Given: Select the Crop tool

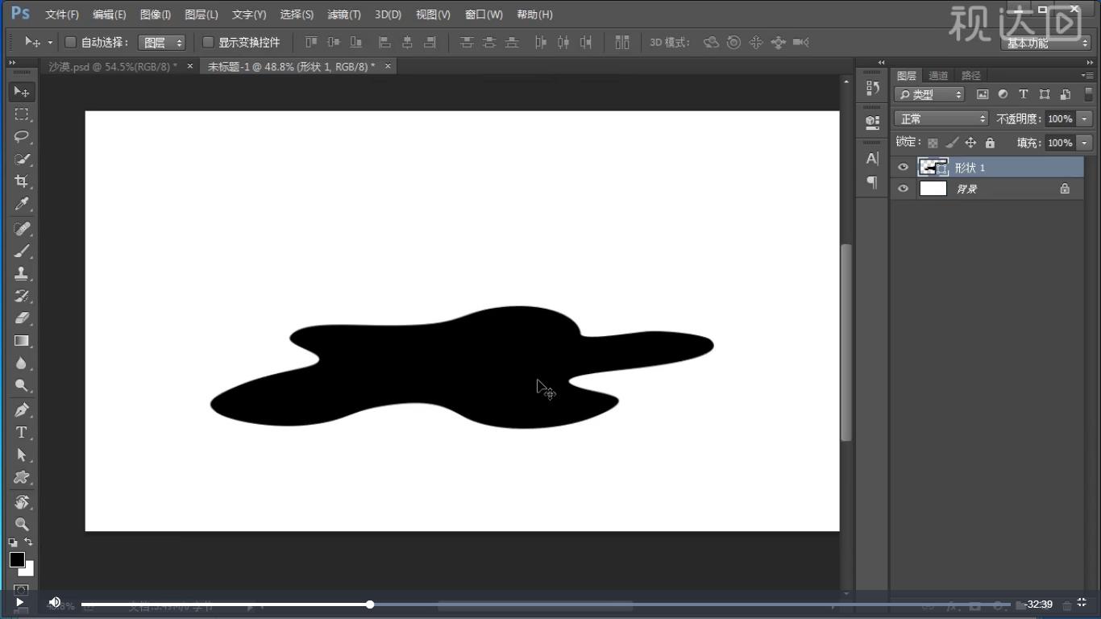Looking at the screenshot, I should pos(22,181).
